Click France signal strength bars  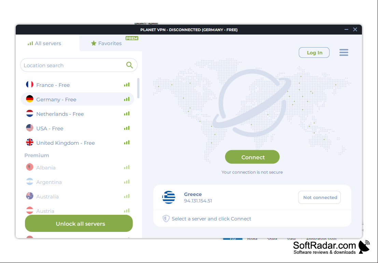coord(127,84)
